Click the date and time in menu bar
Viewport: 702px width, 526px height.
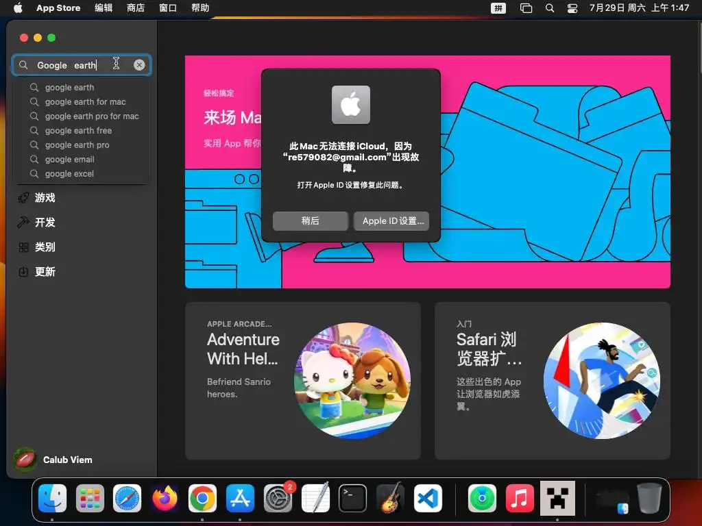(639, 8)
